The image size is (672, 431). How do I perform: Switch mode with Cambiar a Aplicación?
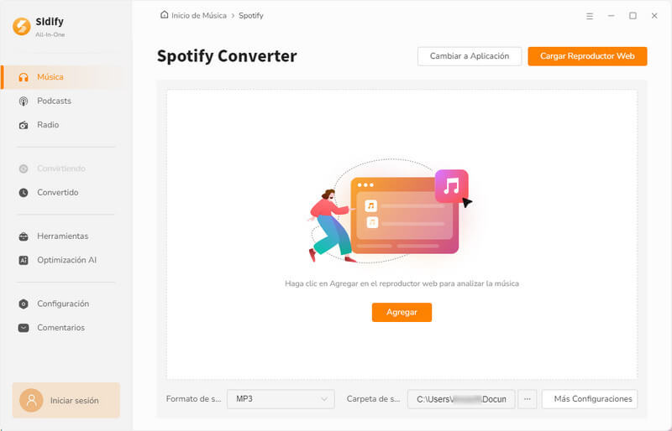(470, 56)
